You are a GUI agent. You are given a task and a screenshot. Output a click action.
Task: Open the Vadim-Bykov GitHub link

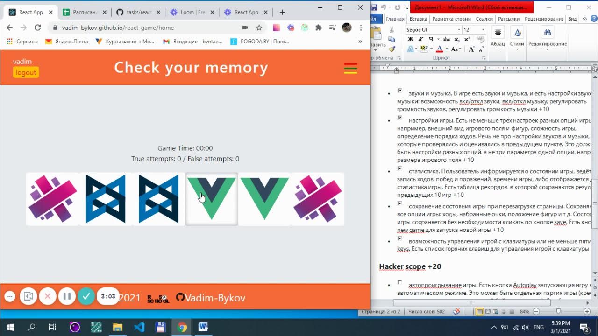(215, 298)
